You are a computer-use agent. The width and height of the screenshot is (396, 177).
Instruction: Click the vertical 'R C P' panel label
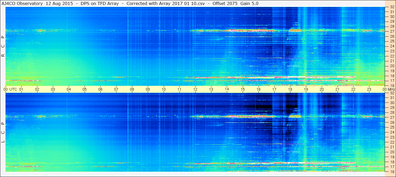pos(3,46)
